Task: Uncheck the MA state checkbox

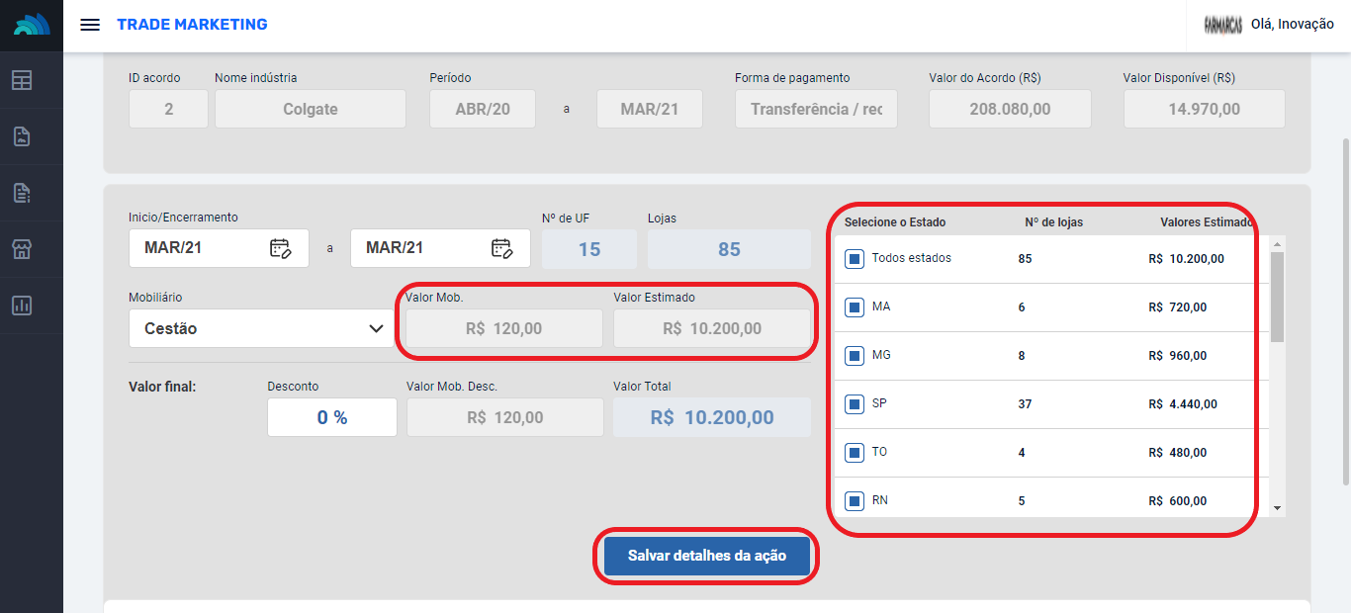Action: pos(855,307)
